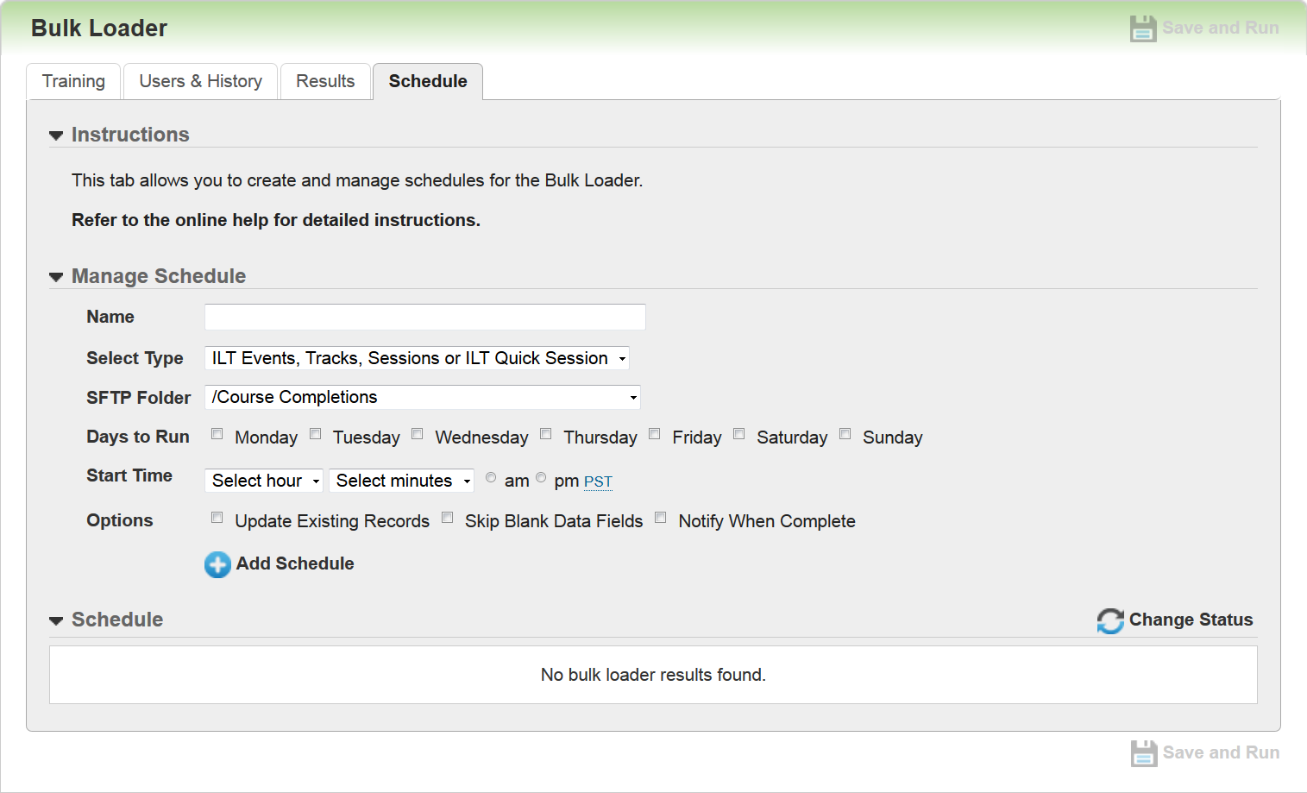1307x793 pixels.
Task: Collapse the Manage Schedule section arrow
Action: (57, 277)
